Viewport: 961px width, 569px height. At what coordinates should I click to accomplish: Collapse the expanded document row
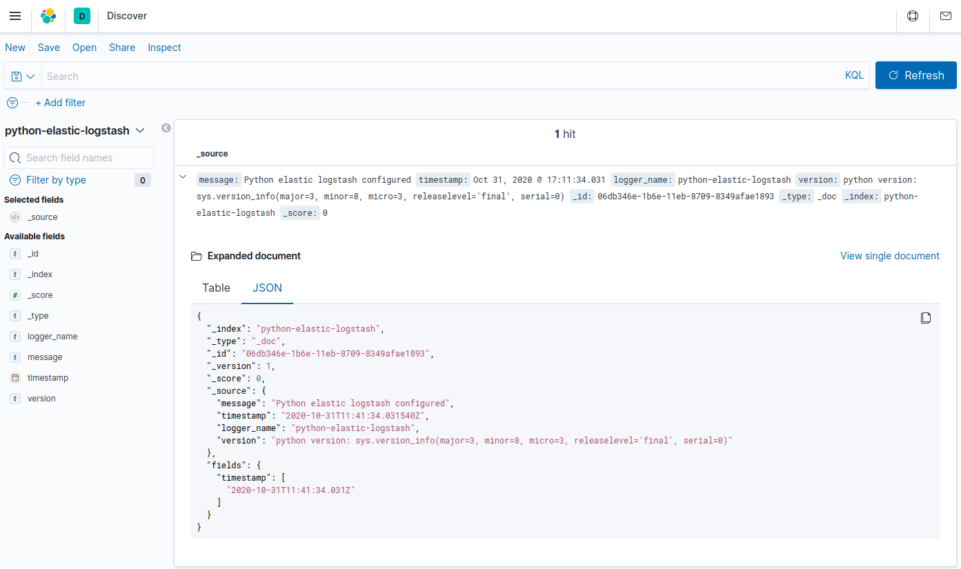pos(183,177)
